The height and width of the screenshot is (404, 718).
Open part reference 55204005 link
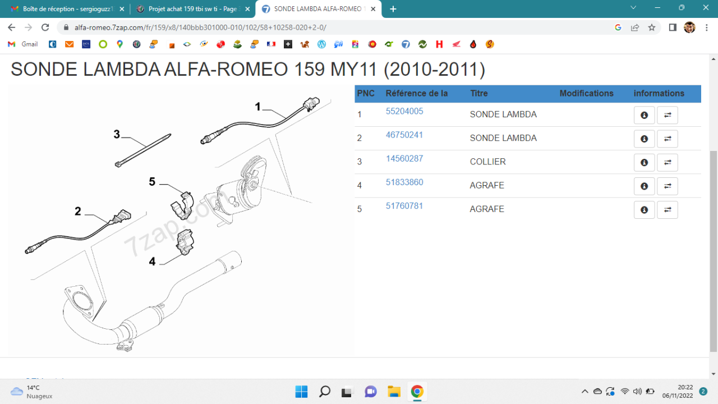tap(404, 111)
